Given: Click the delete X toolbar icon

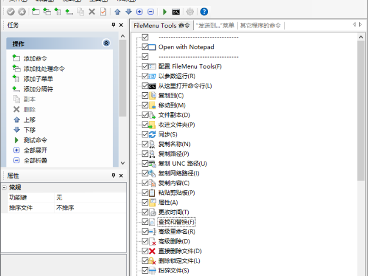Looking at the screenshot, I should 92,12.
